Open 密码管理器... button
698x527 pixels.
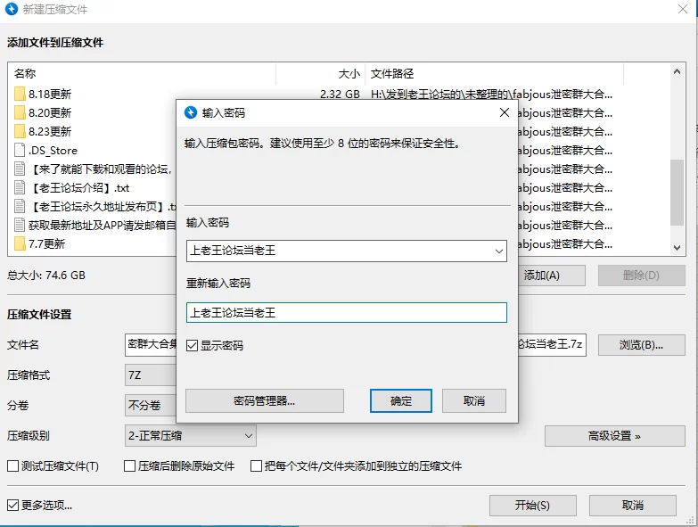click(x=265, y=401)
